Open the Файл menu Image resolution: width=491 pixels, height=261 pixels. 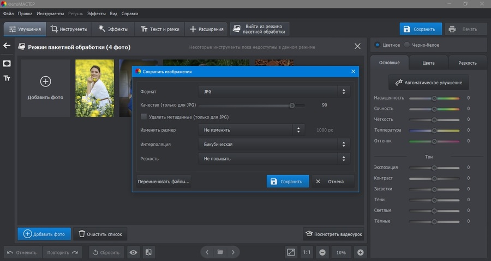[8, 14]
